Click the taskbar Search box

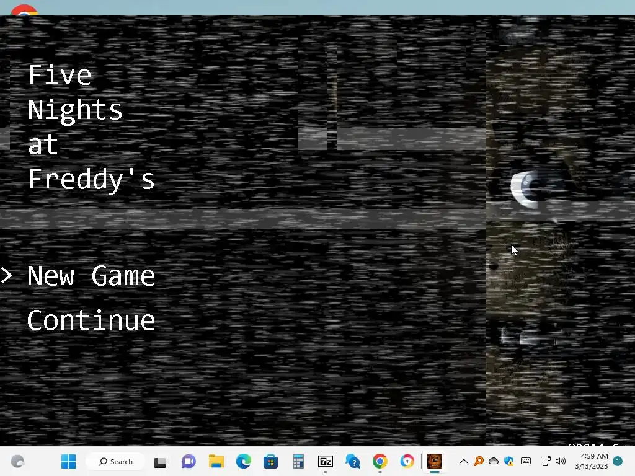[115, 461]
